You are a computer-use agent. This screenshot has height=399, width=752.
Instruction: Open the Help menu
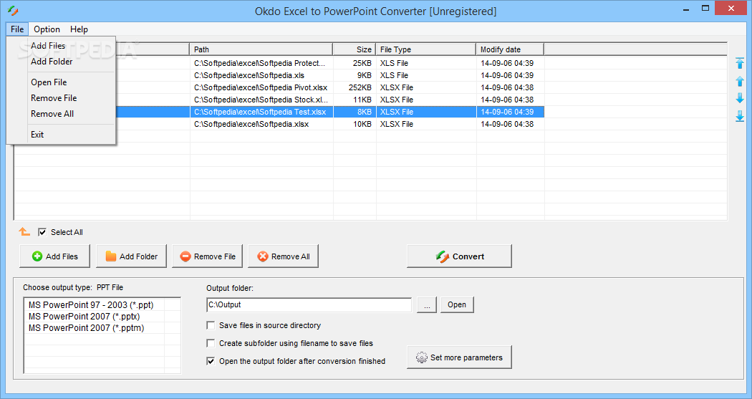pos(79,29)
